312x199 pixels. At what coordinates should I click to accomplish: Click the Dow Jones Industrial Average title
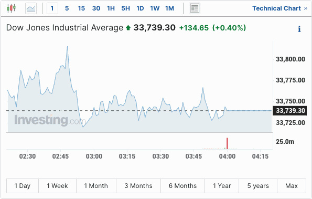(x=64, y=28)
